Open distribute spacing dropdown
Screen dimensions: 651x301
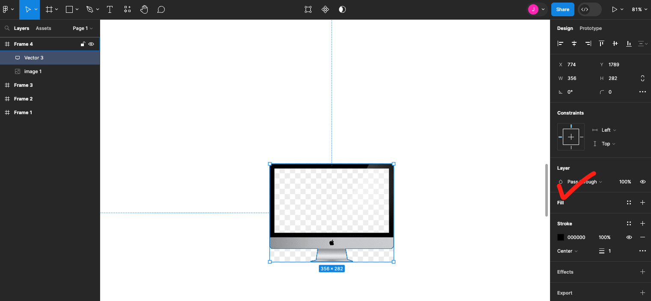(x=643, y=43)
